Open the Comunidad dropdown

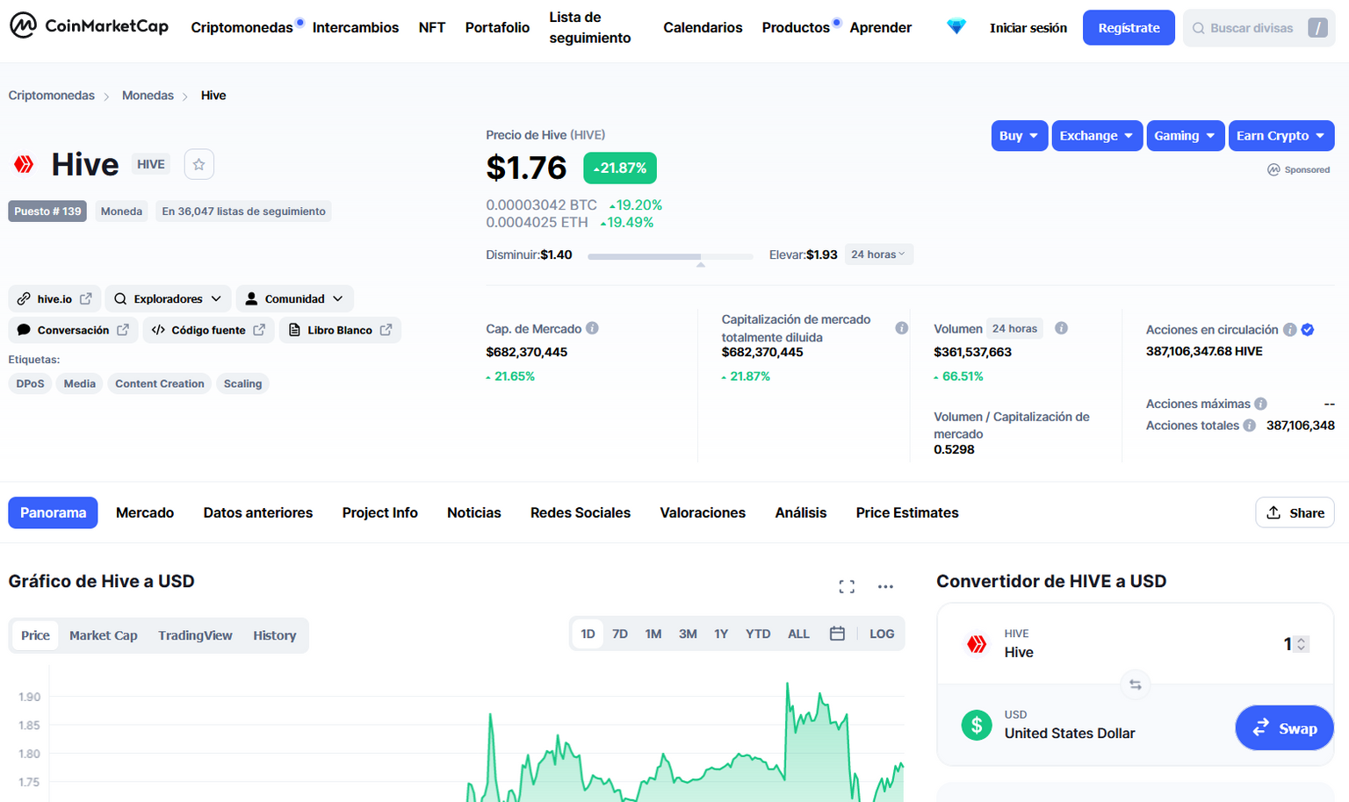294,299
